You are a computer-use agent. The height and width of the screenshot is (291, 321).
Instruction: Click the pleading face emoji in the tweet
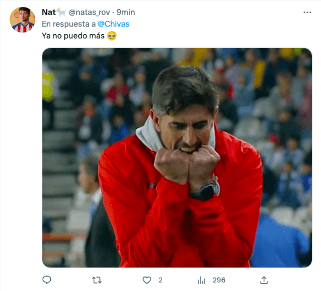coord(111,36)
